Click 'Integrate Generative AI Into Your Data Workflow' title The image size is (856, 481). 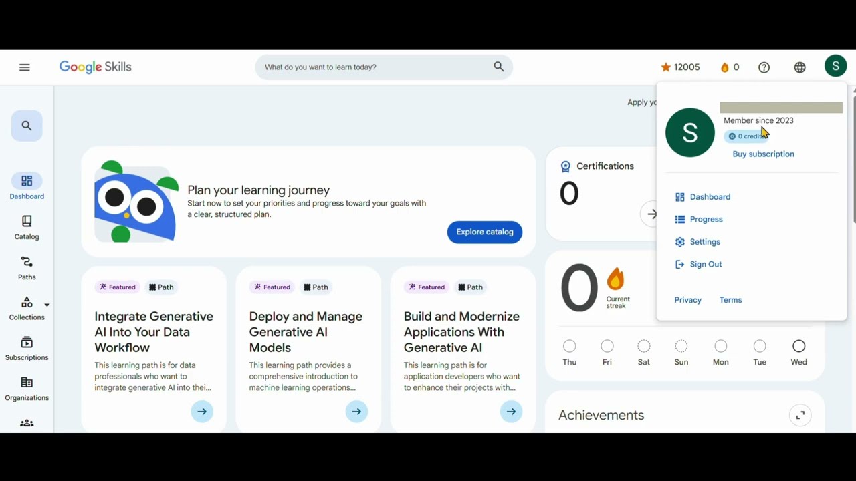point(154,332)
